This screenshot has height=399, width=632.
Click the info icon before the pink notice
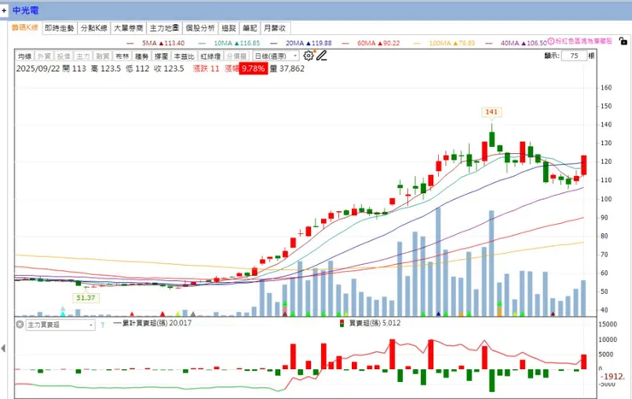[551, 41]
